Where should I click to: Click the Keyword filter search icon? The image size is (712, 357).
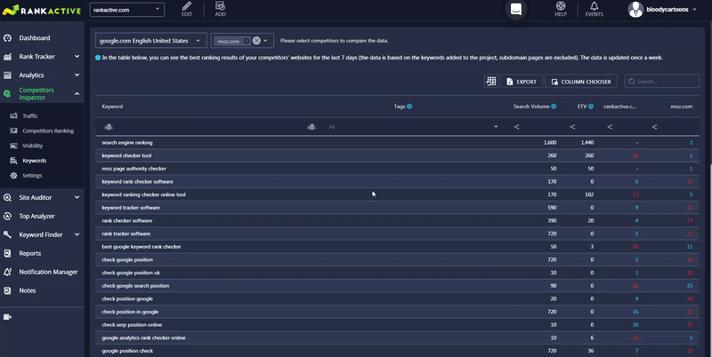click(109, 127)
